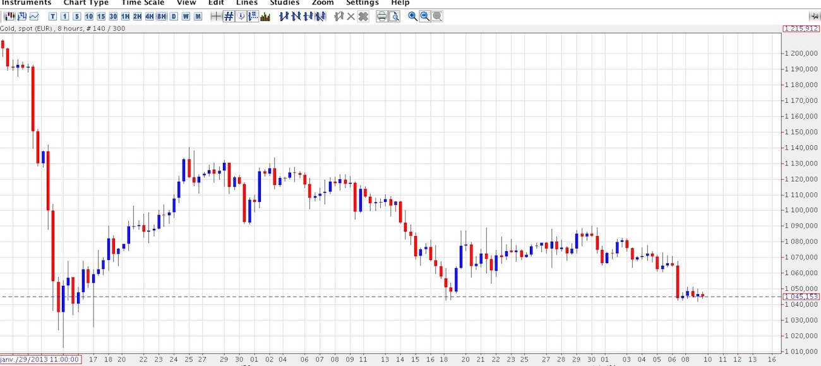
Task: Toggle the grid lines (#) button
Action: click(x=229, y=16)
